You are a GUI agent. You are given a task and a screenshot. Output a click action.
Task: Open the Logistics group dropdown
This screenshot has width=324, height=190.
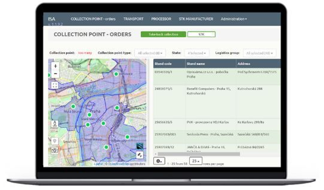click(259, 53)
